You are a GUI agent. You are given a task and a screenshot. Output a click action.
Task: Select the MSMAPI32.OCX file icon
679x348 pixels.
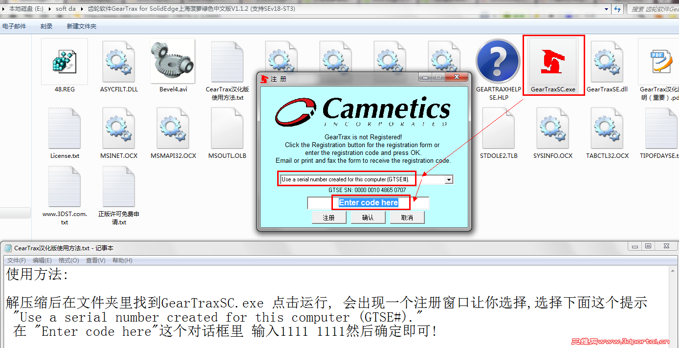(x=173, y=128)
